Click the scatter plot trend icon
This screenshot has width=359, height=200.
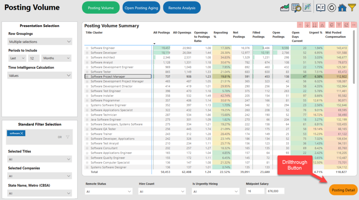[307, 8]
